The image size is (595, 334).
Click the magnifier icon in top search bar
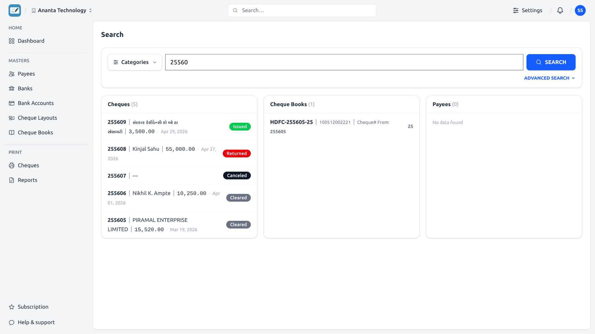pos(235,10)
